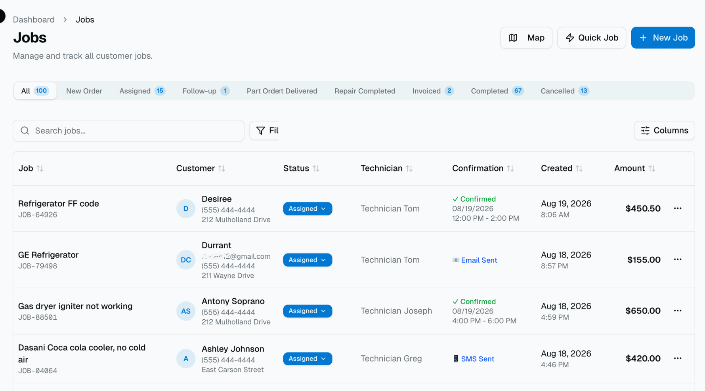705x391 pixels.
Task: Click the Email Sent confirmation link
Action: tap(475, 260)
